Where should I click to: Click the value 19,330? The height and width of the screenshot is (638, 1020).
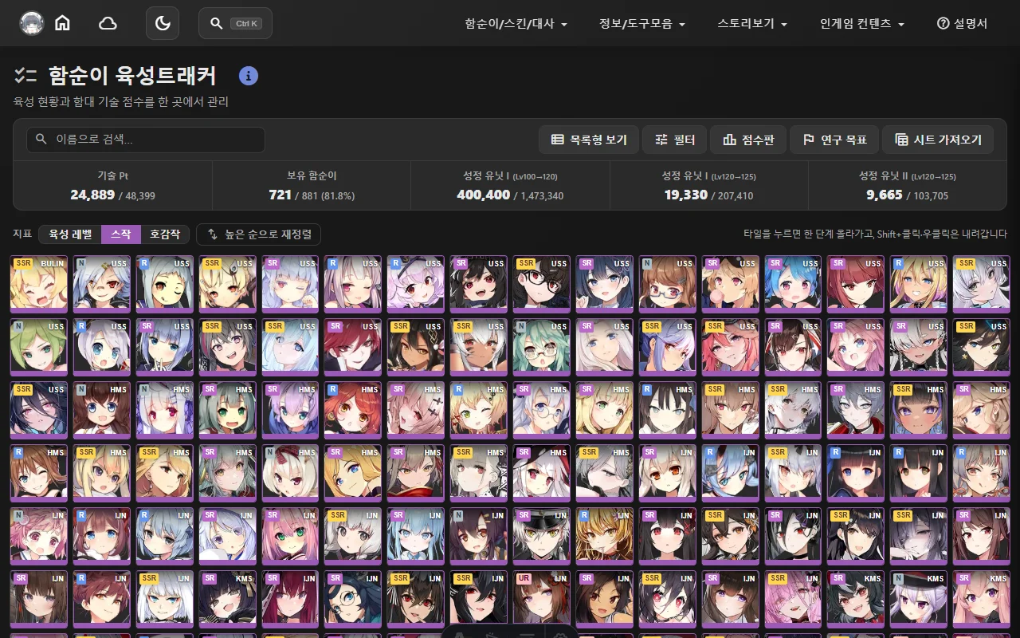click(x=686, y=195)
